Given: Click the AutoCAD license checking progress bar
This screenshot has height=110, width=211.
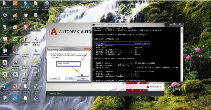Looking at the screenshot, I should point(140,94).
